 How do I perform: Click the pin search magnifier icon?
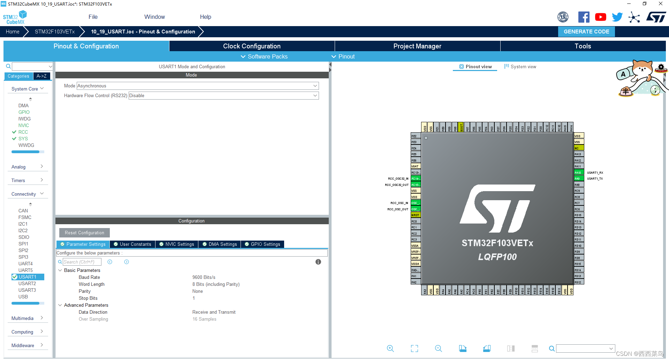552,349
